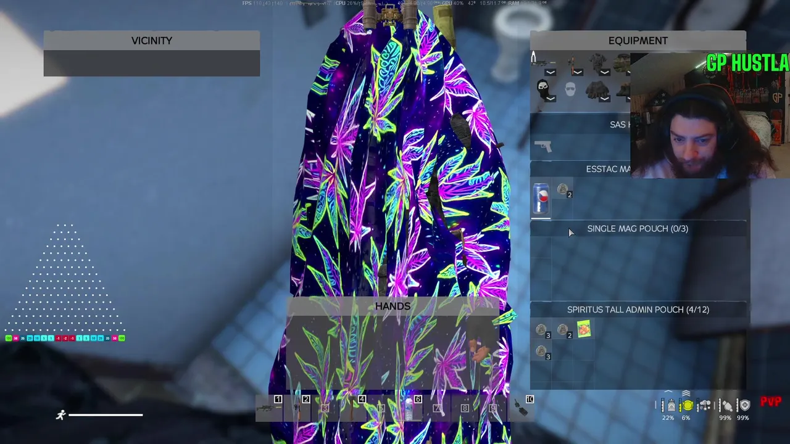Click the 6% hunger value
Image resolution: width=790 pixels, height=444 pixels.
click(686, 418)
